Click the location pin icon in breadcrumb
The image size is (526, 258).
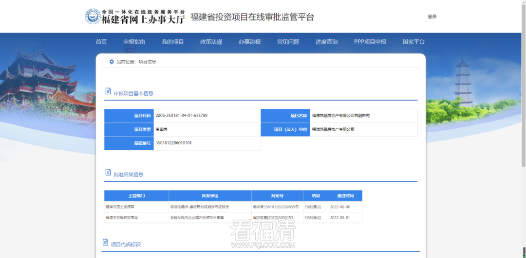(x=112, y=62)
